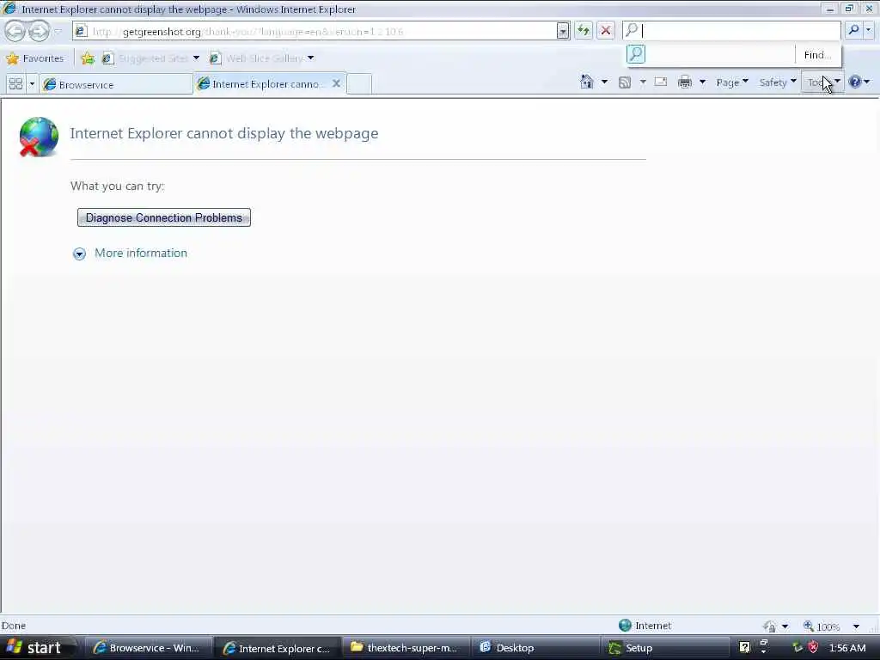Click the Internet security zone status
Screen dimensions: 880x660
click(x=645, y=626)
